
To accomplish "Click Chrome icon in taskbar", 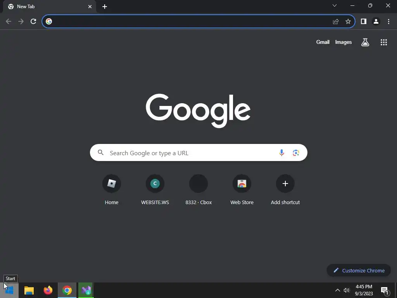I will coord(67,290).
